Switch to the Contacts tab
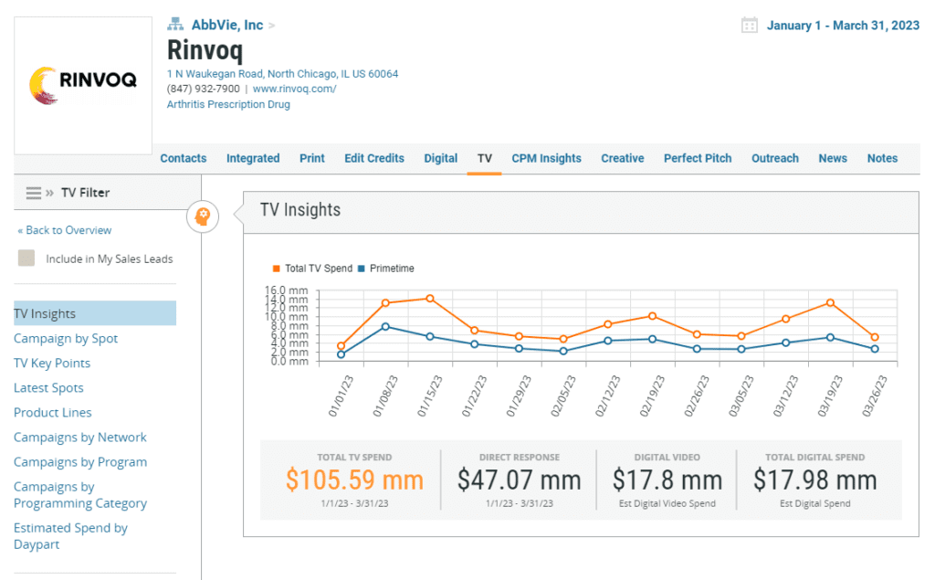 pos(183,158)
